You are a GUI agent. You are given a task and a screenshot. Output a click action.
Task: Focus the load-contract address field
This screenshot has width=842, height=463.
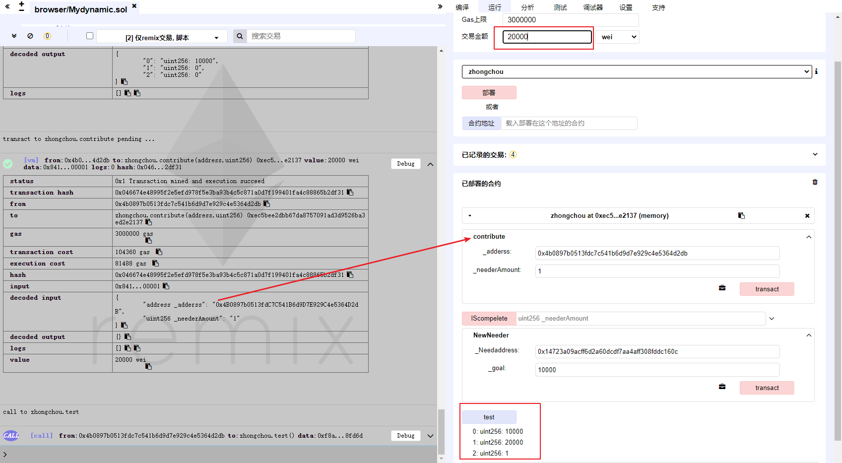point(569,123)
